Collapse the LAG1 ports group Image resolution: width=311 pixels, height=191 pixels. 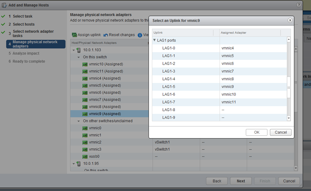click(154, 40)
